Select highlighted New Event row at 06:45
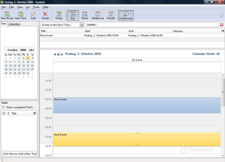The image size is (225, 162). [132, 40]
